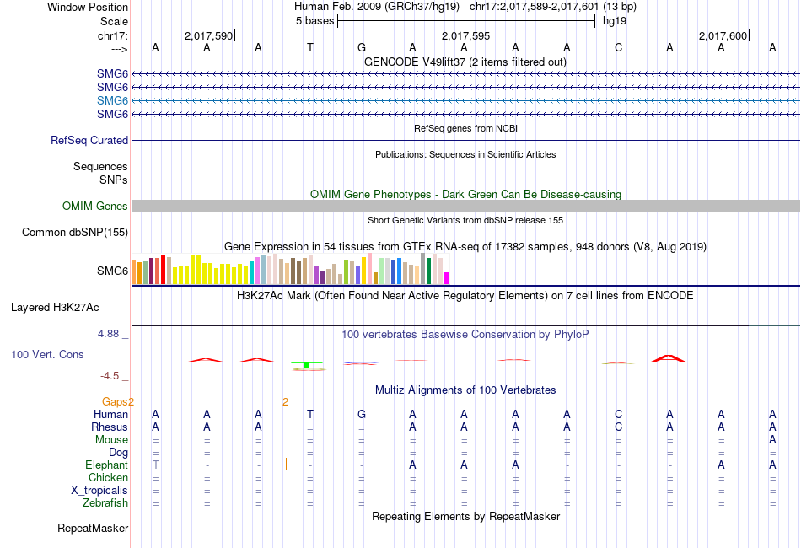Open Publications: Sequences in Scientific Articles title
The height and width of the screenshot is (548, 801).
465,155
